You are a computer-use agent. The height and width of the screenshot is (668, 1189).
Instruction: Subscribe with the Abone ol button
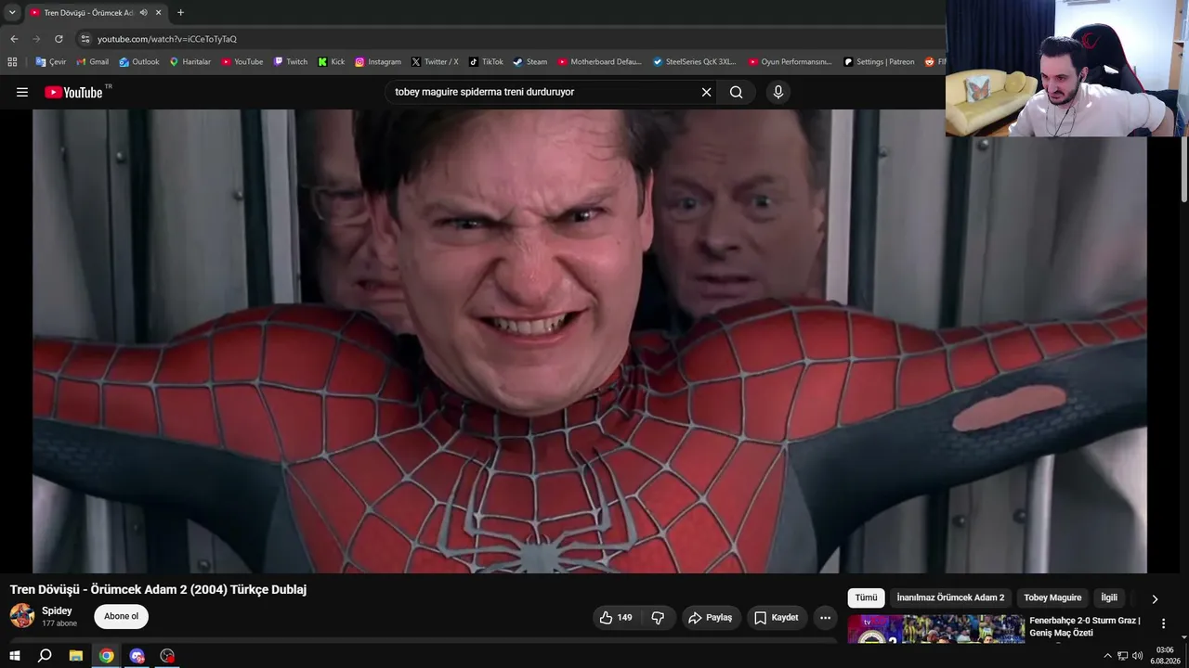(x=121, y=617)
